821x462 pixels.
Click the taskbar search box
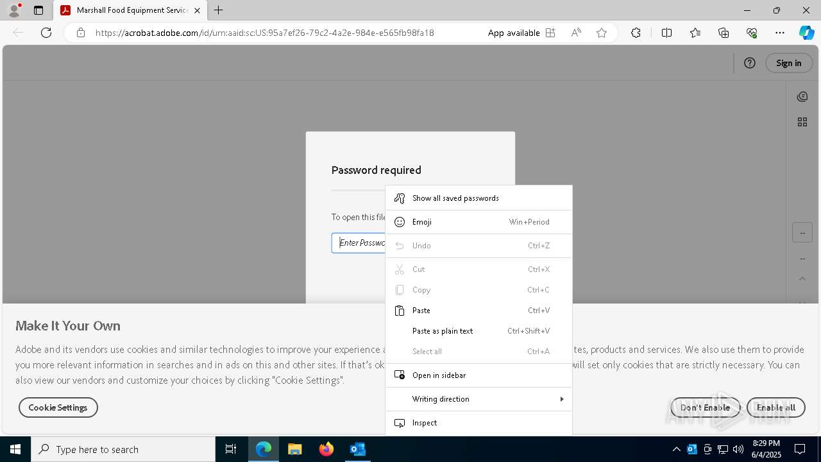(x=123, y=449)
